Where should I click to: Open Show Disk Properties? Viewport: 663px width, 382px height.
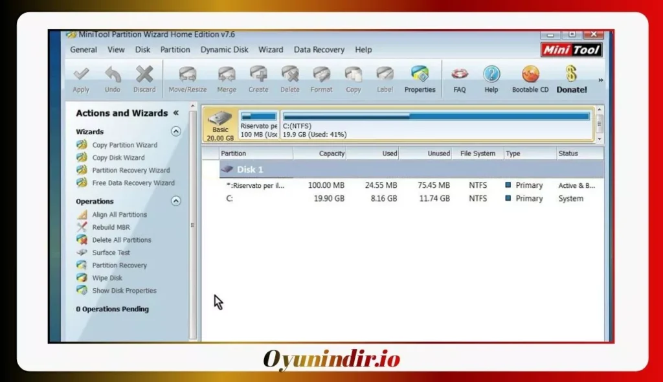[x=124, y=291]
